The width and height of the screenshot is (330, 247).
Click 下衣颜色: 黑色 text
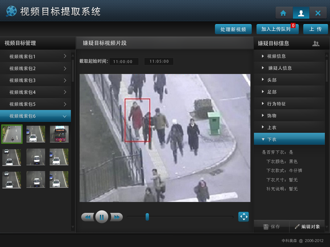[282, 161]
